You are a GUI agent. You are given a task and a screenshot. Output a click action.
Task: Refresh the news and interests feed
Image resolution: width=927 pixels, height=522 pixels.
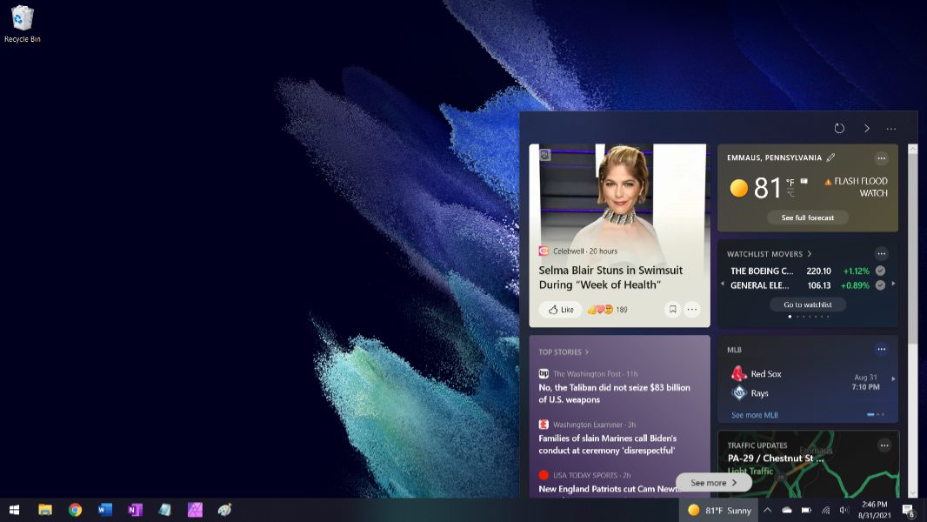point(839,129)
